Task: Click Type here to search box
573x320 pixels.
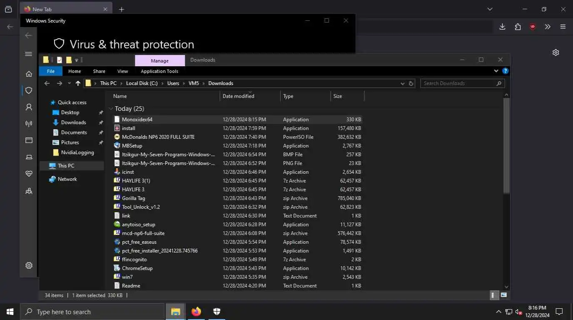Action: (92, 312)
